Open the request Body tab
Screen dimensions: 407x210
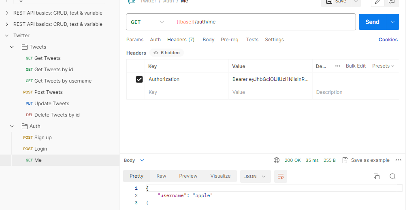[209, 40]
